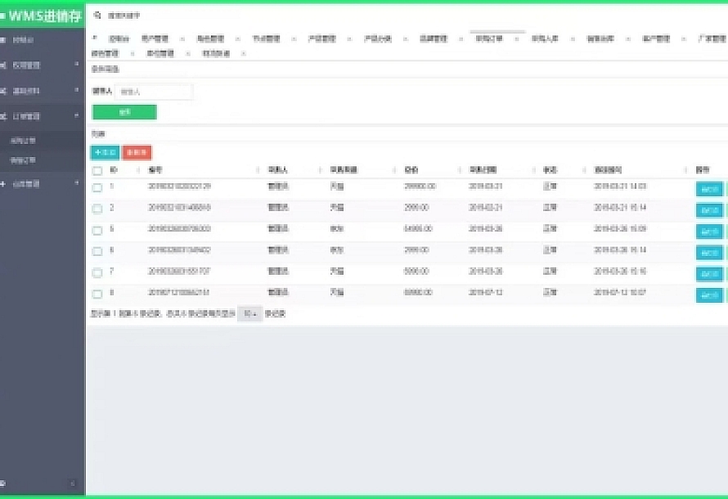
Task: Check the checkbox for row ID 1
Action: [x=97, y=187]
